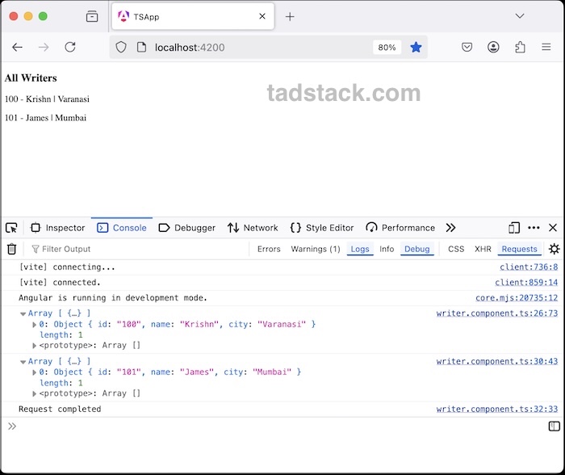Click the blue bookmark star

pos(416,47)
